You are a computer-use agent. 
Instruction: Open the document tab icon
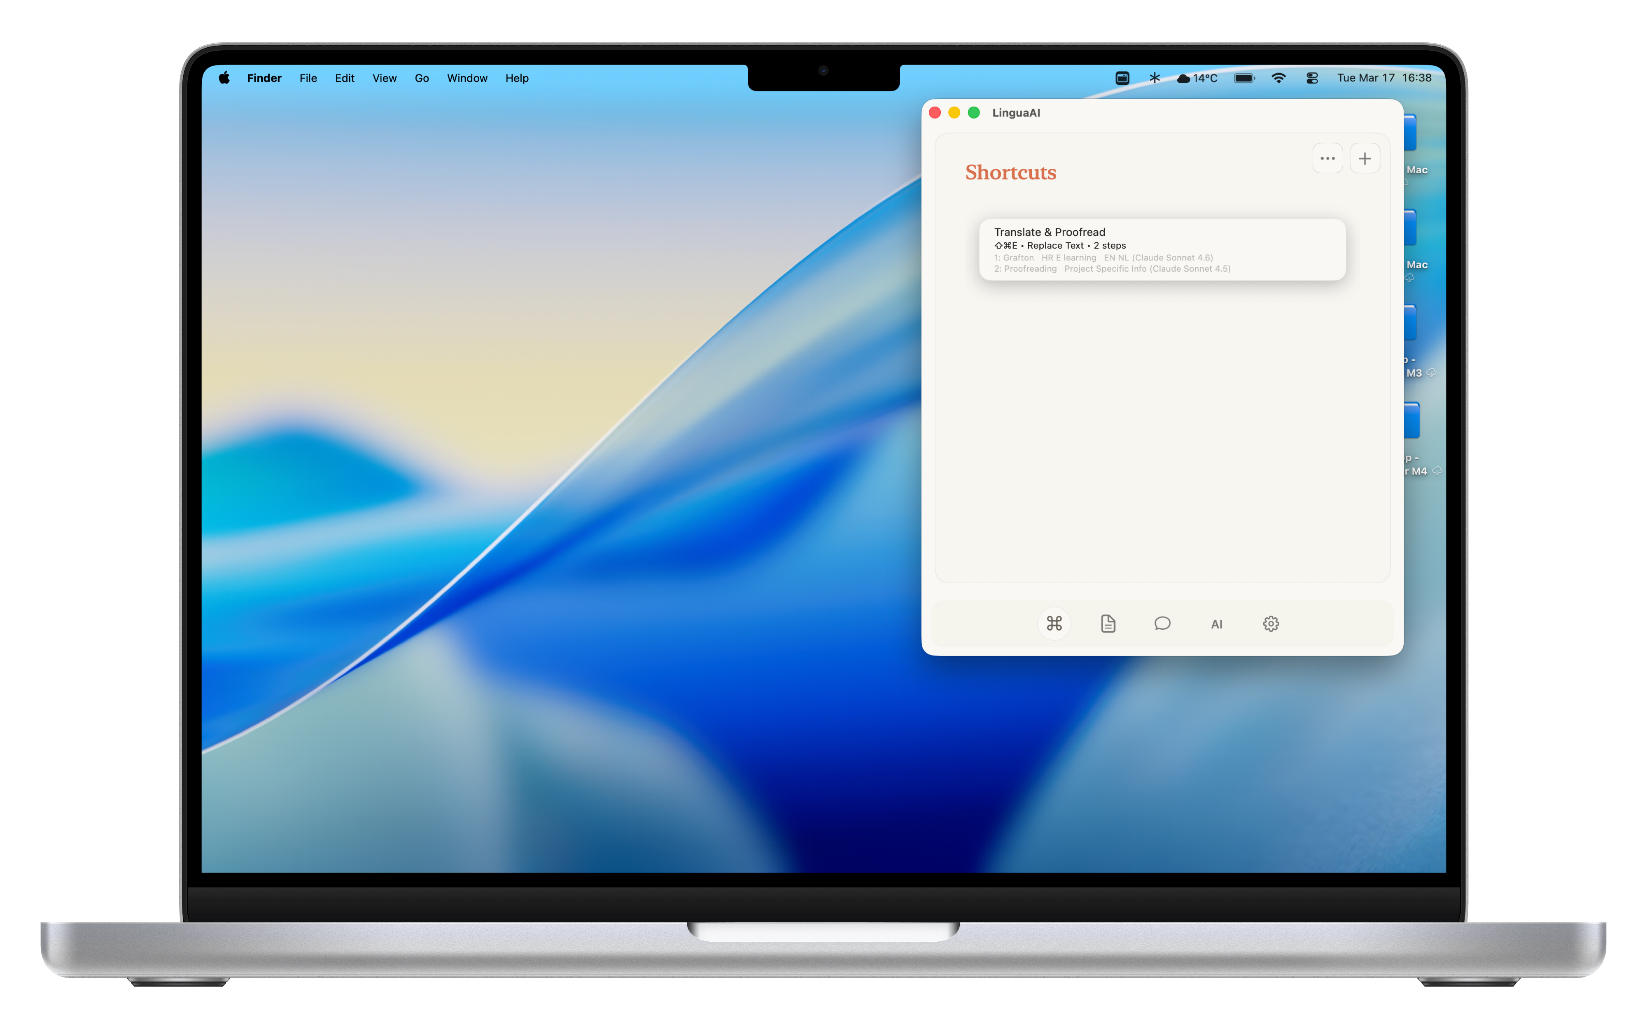[1108, 624]
